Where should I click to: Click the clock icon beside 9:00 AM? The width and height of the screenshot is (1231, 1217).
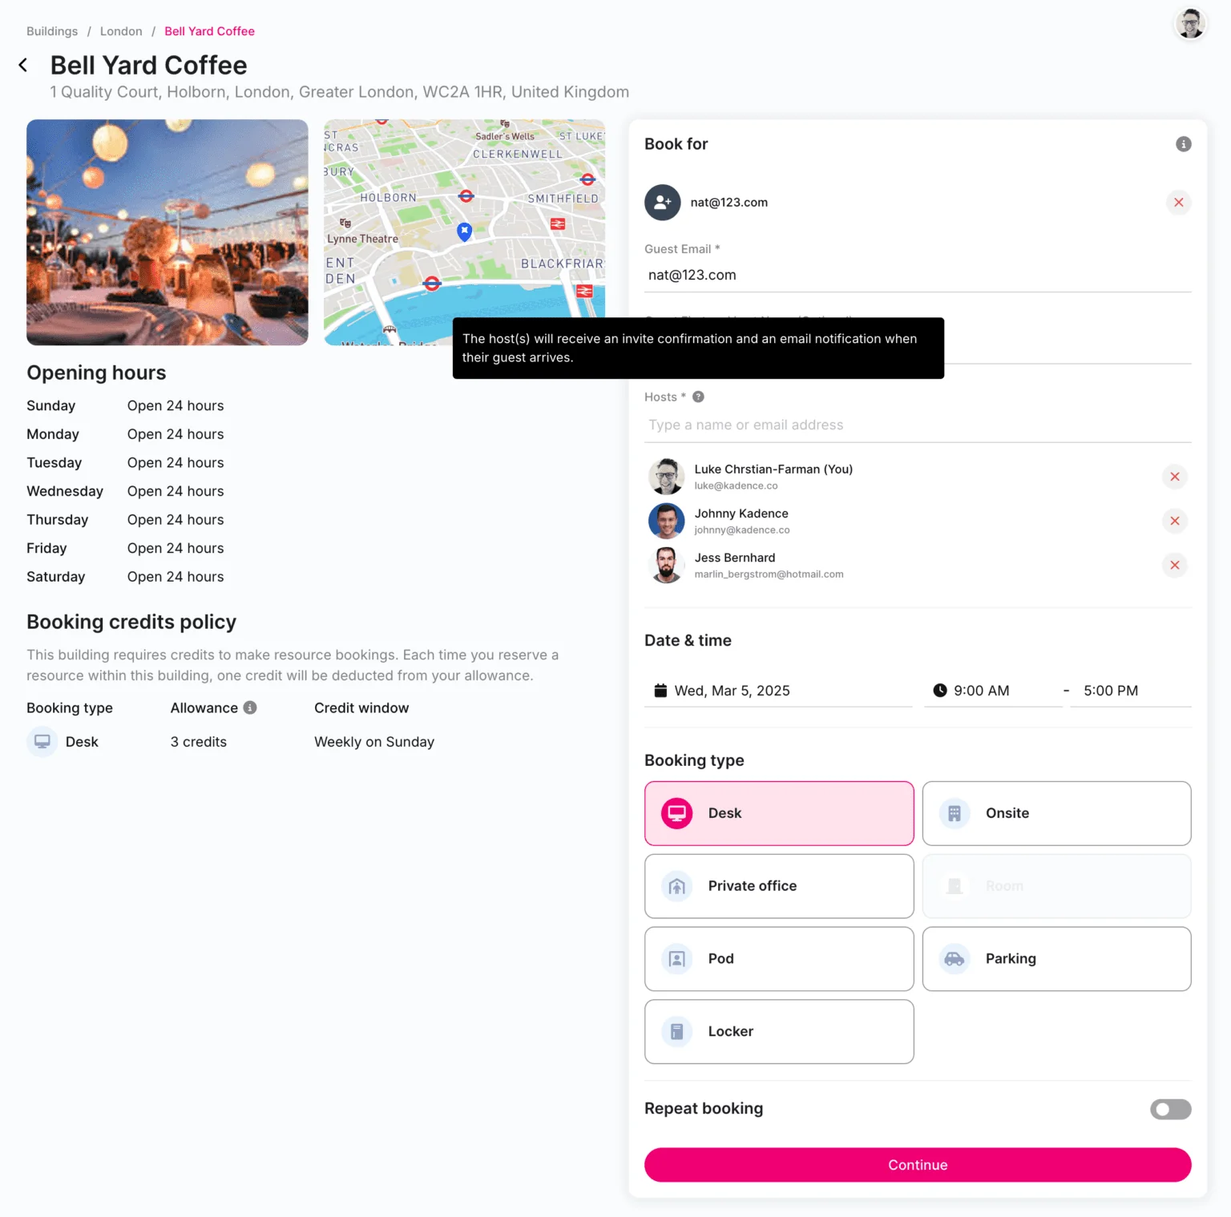[x=940, y=691]
